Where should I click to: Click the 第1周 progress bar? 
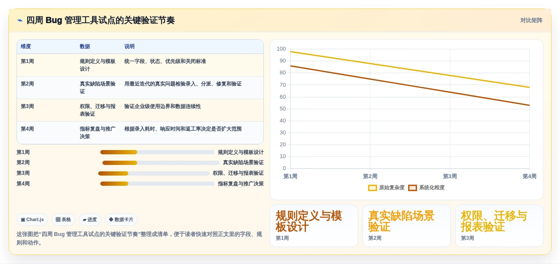point(157,152)
